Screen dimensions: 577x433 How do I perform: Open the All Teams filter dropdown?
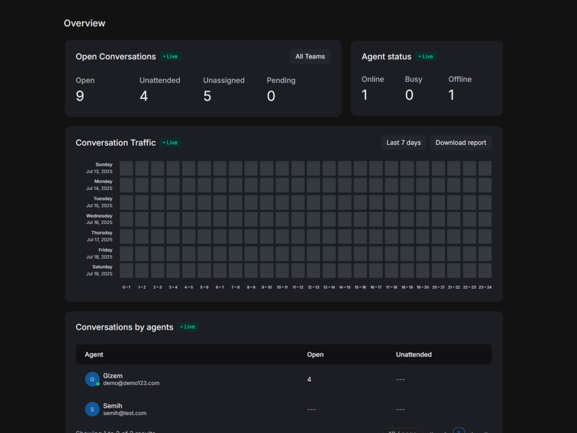pos(310,57)
